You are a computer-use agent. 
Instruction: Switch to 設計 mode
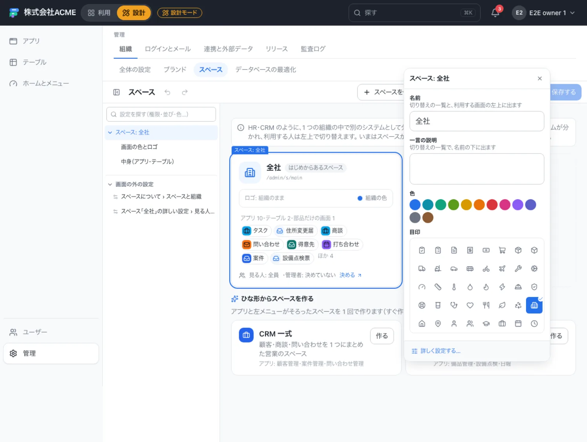click(x=134, y=13)
